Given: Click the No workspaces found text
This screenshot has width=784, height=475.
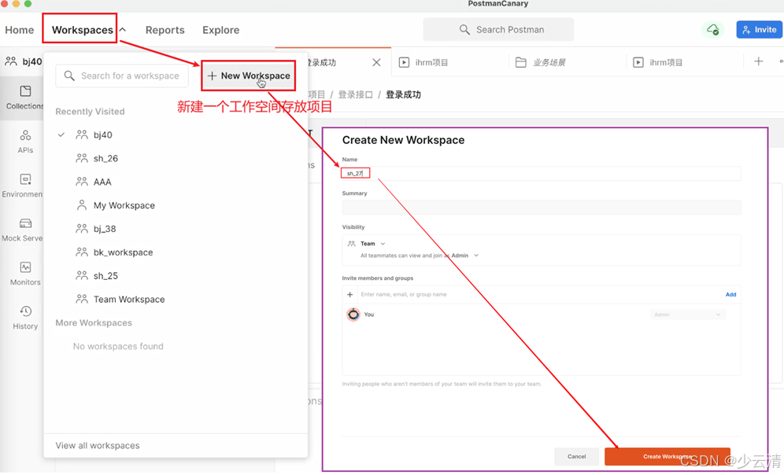Looking at the screenshot, I should point(118,346).
